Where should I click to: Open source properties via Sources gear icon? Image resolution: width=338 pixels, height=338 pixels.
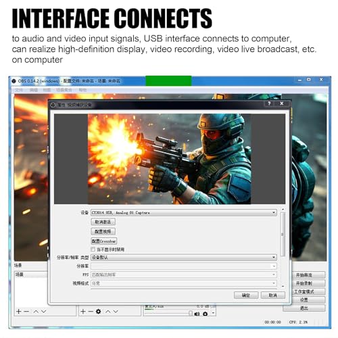point(99,312)
